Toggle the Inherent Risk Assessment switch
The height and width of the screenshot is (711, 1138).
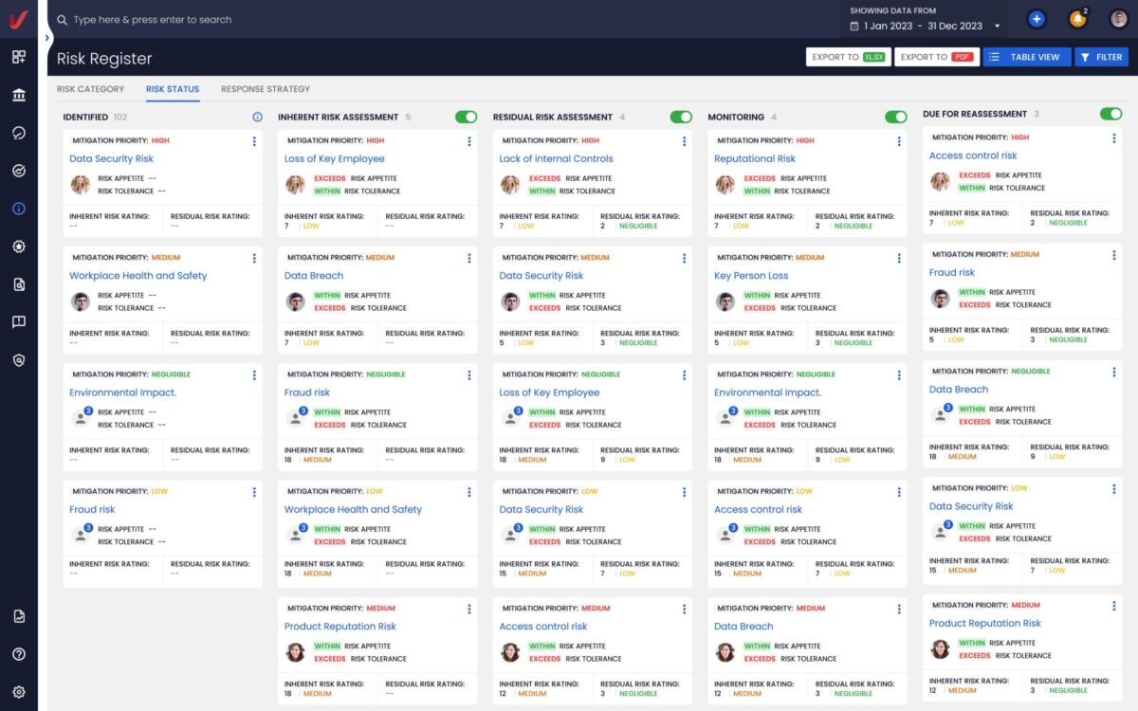click(466, 117)
